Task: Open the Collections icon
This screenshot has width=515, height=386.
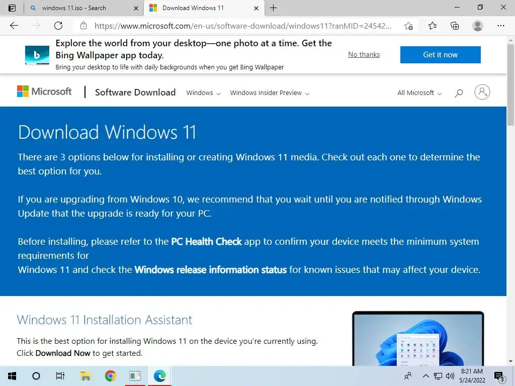Action: [455, 26]
